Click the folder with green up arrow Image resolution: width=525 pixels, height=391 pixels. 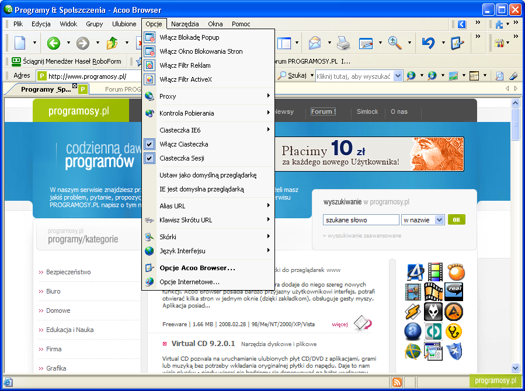112,43
